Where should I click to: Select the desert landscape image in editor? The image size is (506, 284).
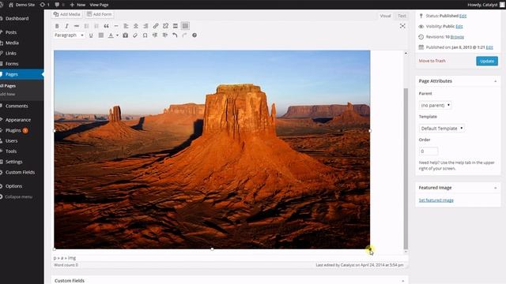tap(212, 149)
